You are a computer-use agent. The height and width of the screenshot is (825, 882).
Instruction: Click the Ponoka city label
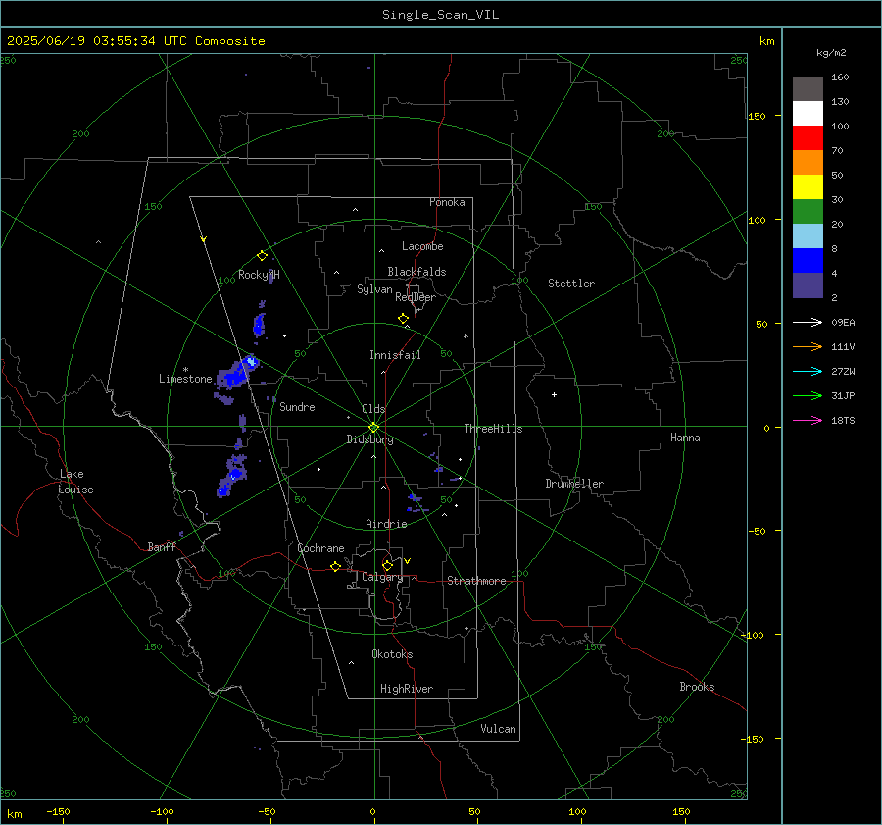coord(447,202)
